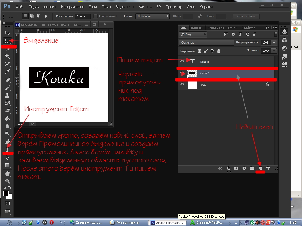
Task: Open the Фильтр menu
Action: pyautogui.click(x=145, y=6)
